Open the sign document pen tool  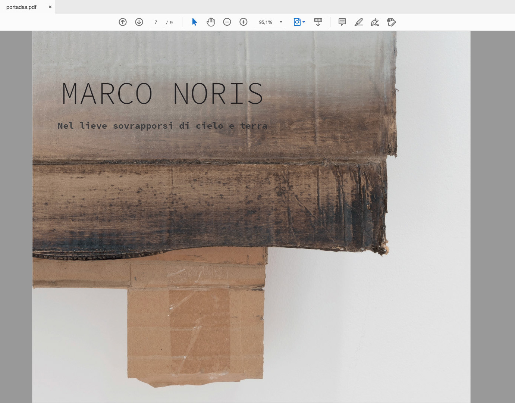[x=375, y=22]
